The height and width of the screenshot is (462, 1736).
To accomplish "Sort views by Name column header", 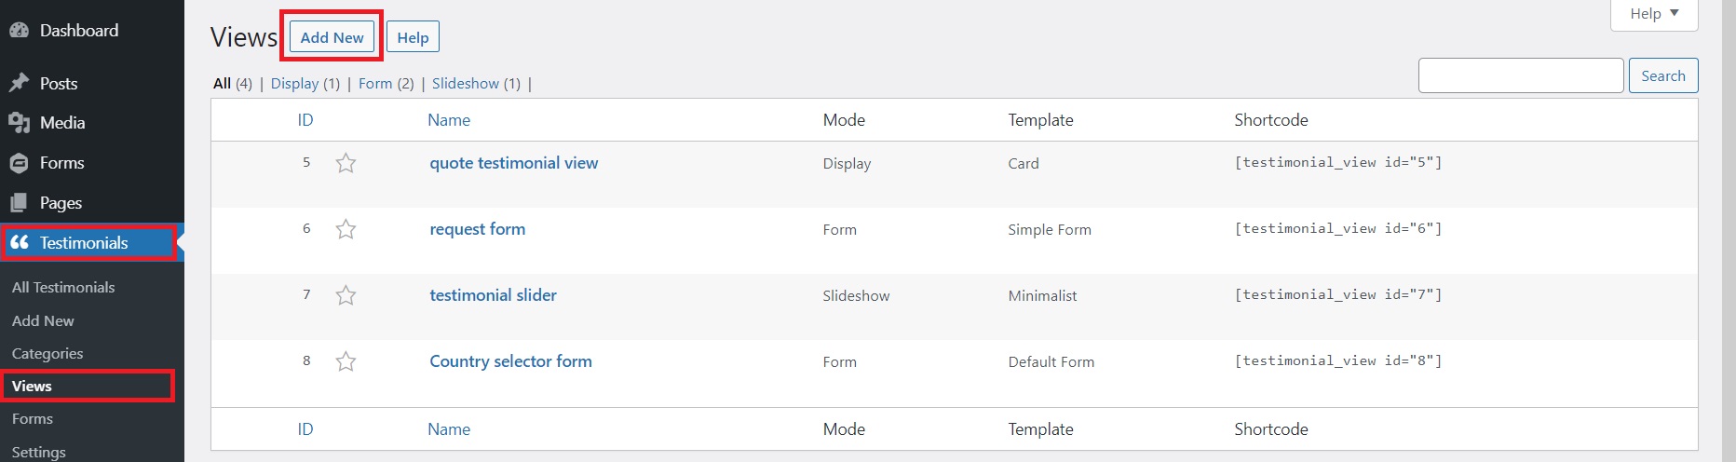I will click(x=449, y=120).
